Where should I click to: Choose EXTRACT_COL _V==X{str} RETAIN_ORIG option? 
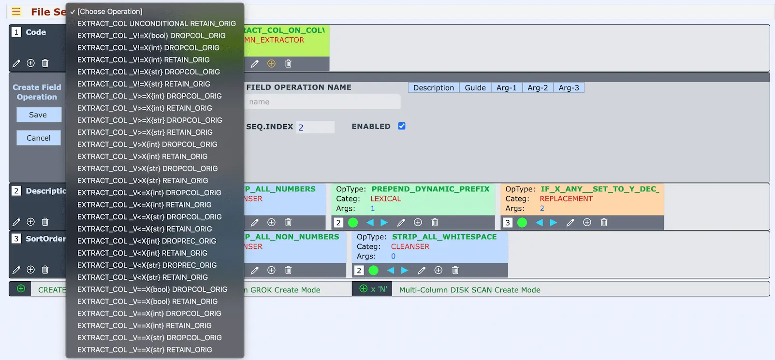pyautogui.click(x=155, y=349)
